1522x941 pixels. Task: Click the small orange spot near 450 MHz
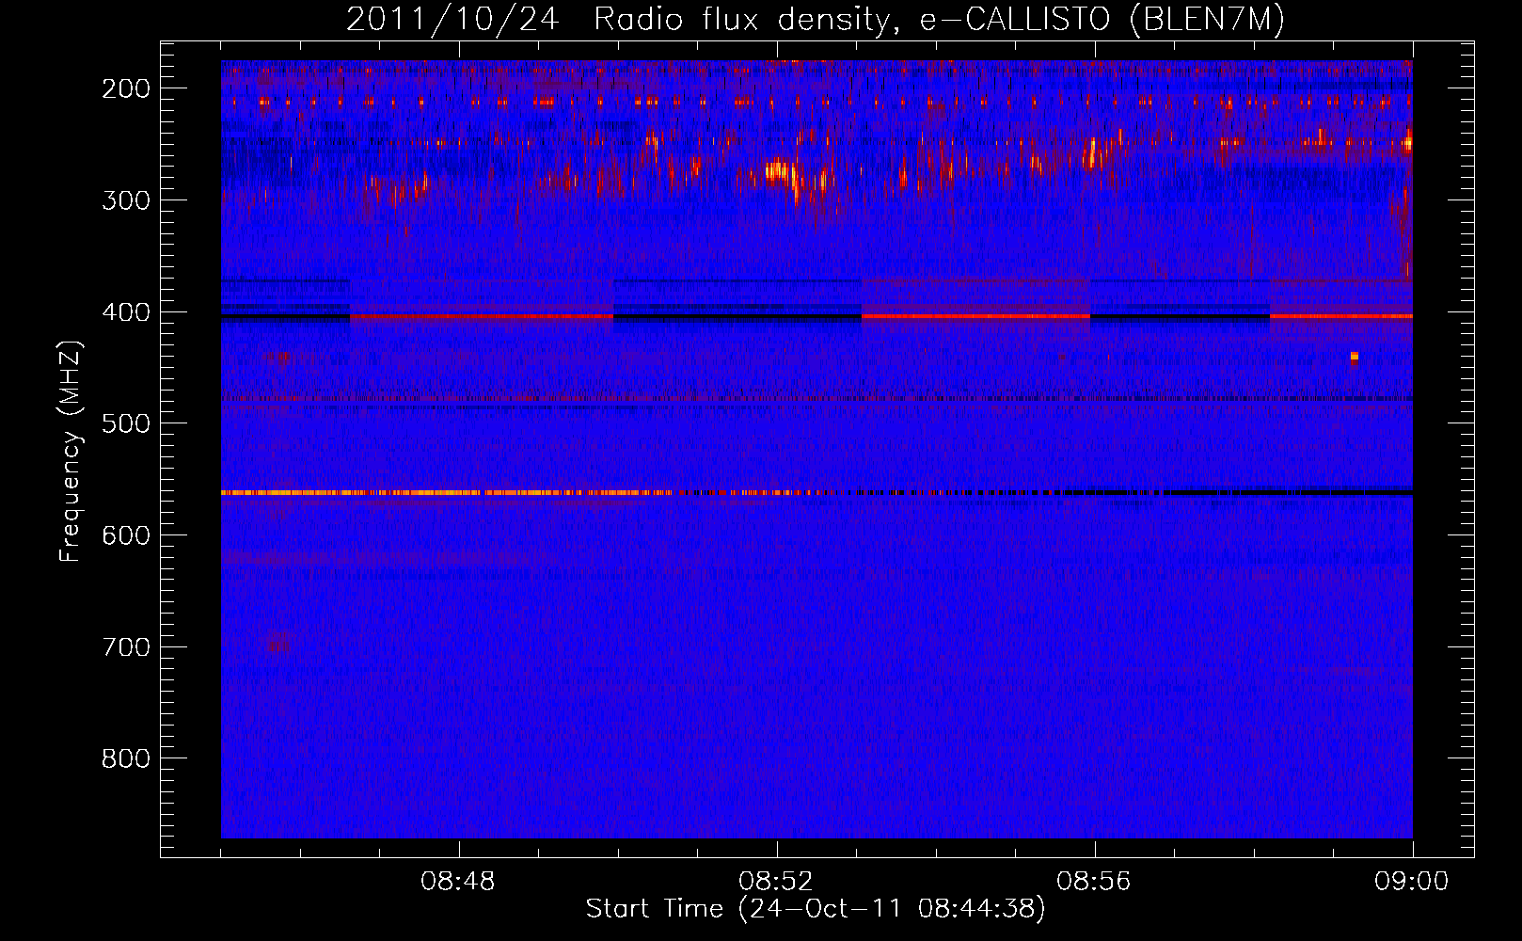[1355, 357]
